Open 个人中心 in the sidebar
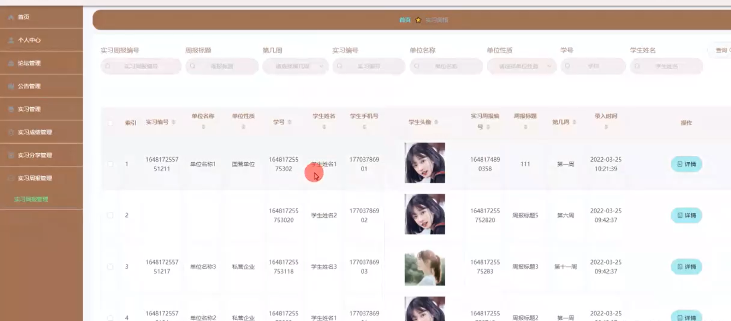The image size is (731, 321). pos(41,40)
